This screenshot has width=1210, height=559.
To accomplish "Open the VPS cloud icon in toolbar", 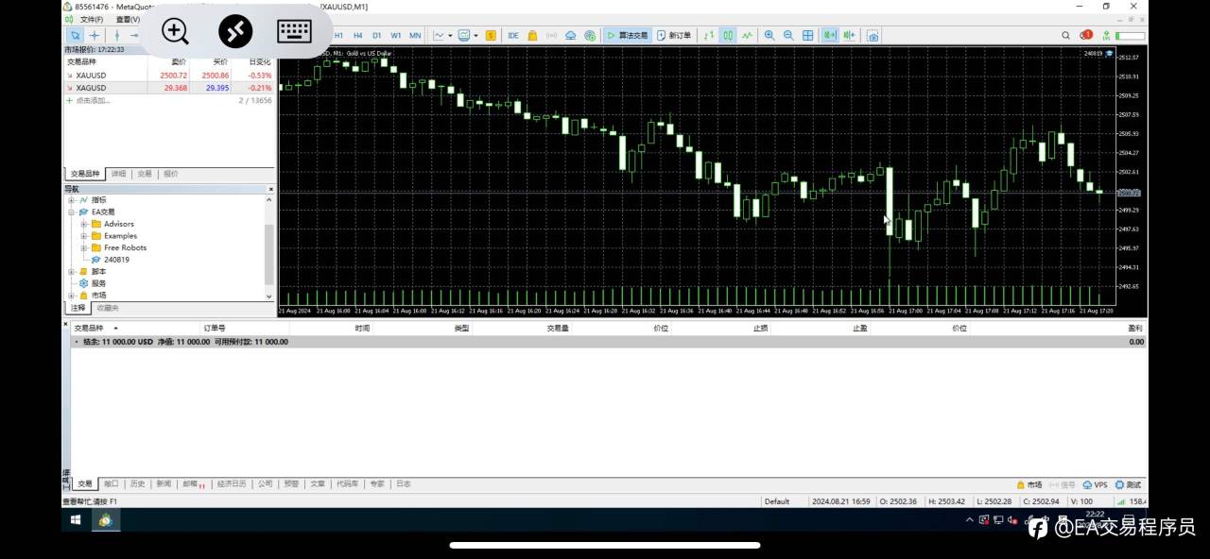I will pyautogui.click(x=571, y=35).
